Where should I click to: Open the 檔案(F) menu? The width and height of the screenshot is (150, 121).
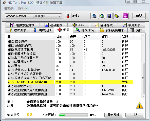pos(9,9)
